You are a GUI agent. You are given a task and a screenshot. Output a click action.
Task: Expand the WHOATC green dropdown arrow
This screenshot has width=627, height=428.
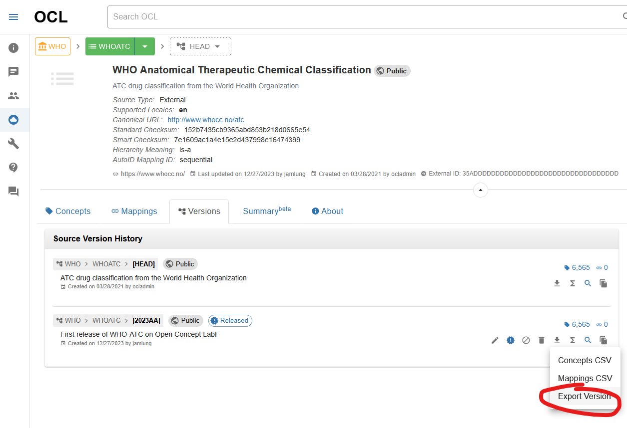pyautogui.click(x=145, y=46)
